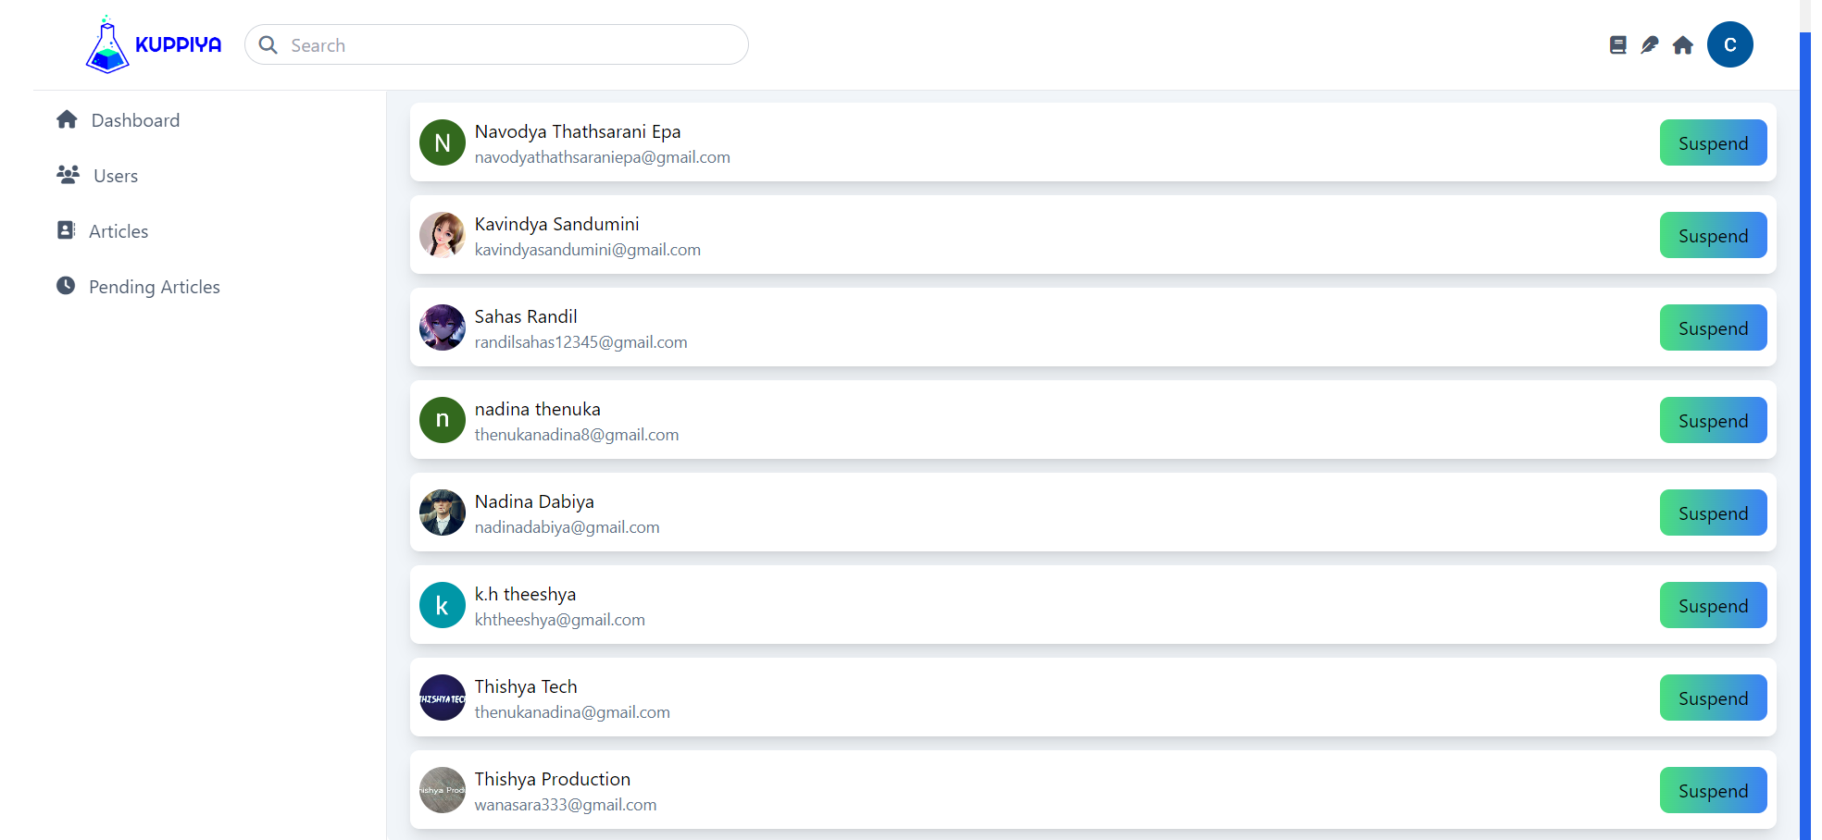This screenshot has height=840, width=1822.
Task: Click the Kuppiya flask logo
Action: [x=107, y=45]
